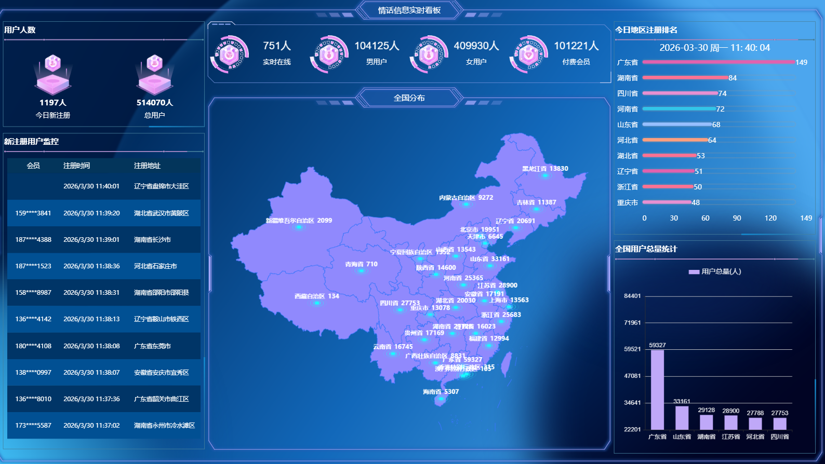Click the Hainan province map marker
The width and height of the screenshot is (825, 464).
[441, 399]
